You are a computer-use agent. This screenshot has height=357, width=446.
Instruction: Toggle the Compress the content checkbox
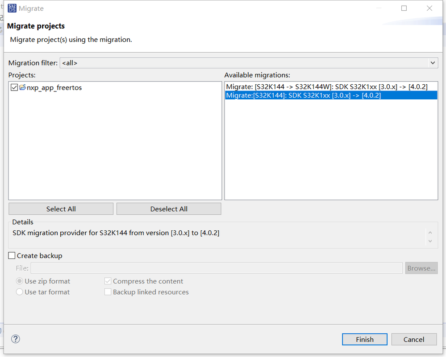tap(108, 281)
